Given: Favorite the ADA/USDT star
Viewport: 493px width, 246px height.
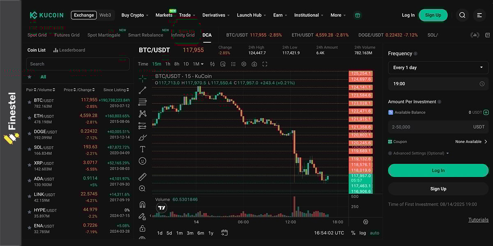Looking at the screenshot, I should [x=29, y=181].
